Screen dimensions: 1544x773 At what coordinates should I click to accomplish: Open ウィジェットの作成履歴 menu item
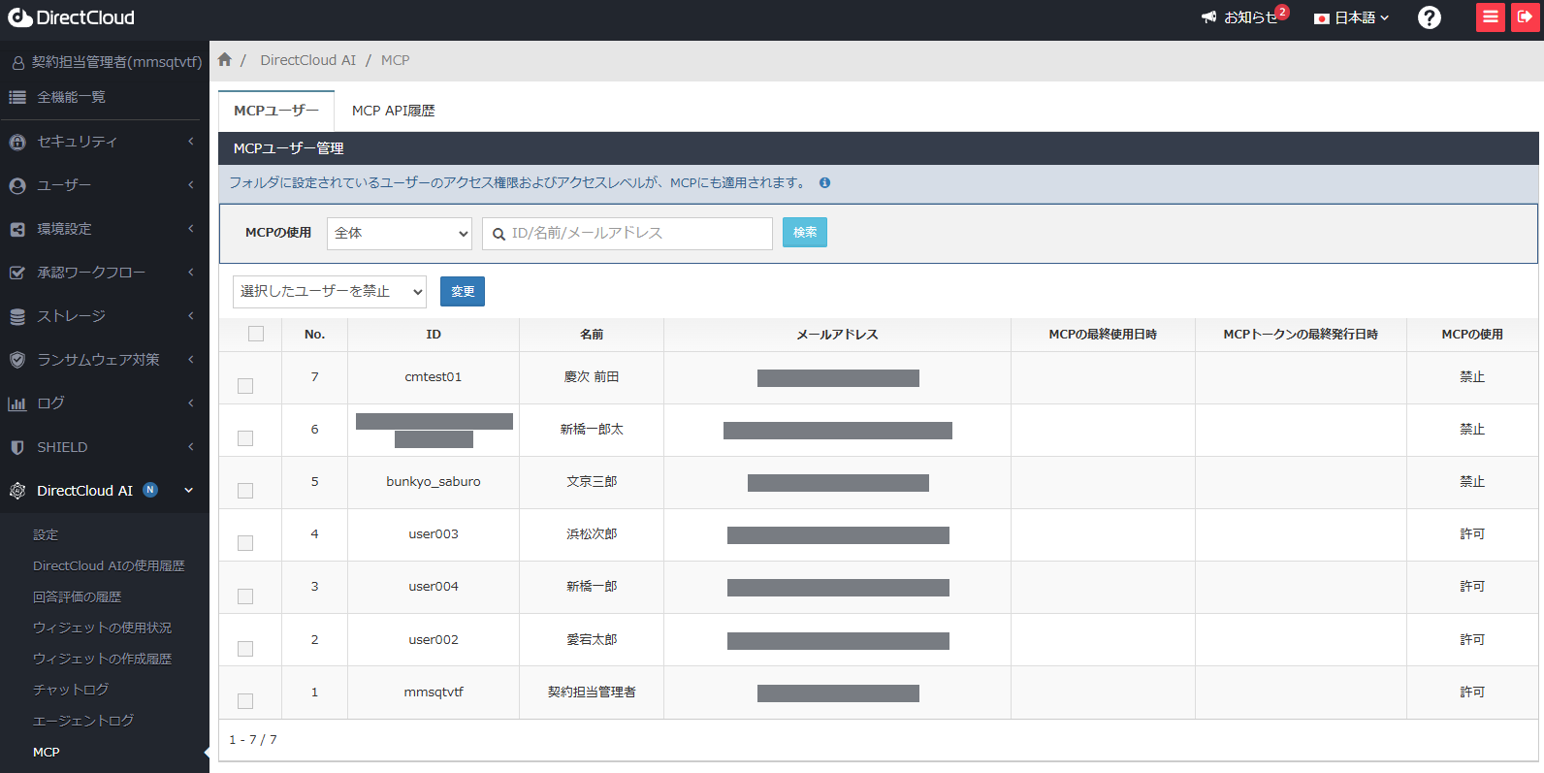tap(102, 659)
